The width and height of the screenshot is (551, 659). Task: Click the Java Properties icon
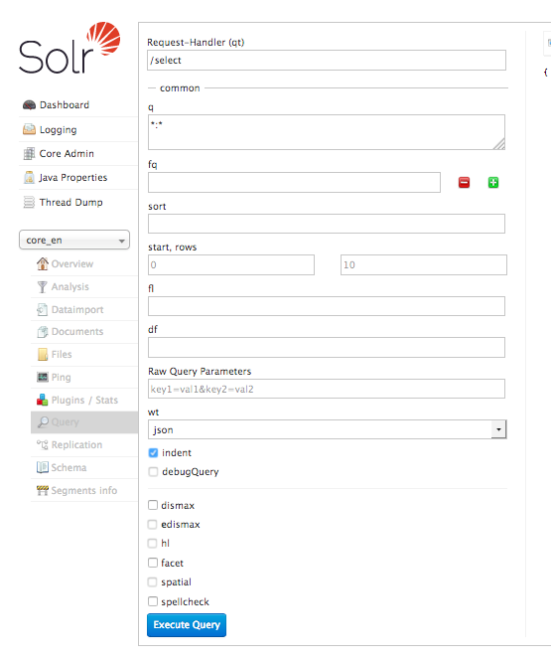point(29,177)
